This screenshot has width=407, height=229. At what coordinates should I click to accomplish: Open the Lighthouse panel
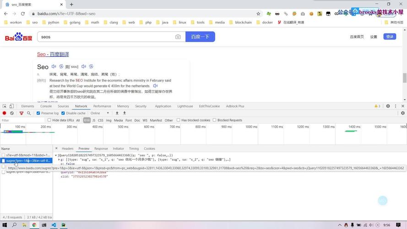[x=185, y=106]
